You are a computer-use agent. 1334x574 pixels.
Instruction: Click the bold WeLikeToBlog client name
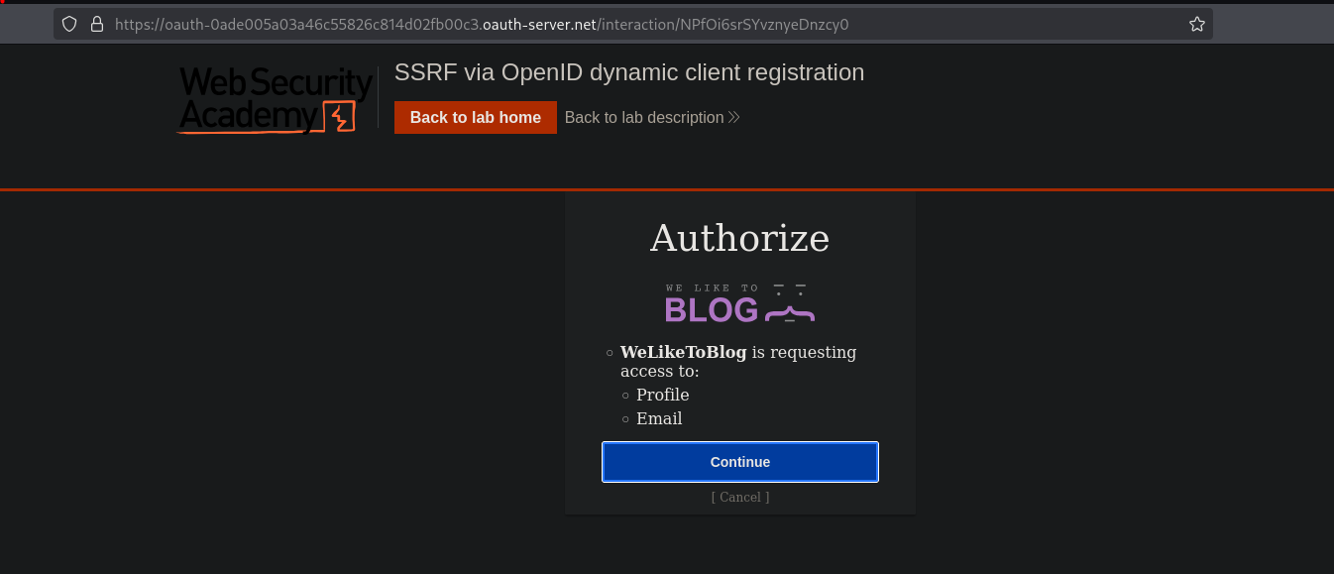click(683, 352)
